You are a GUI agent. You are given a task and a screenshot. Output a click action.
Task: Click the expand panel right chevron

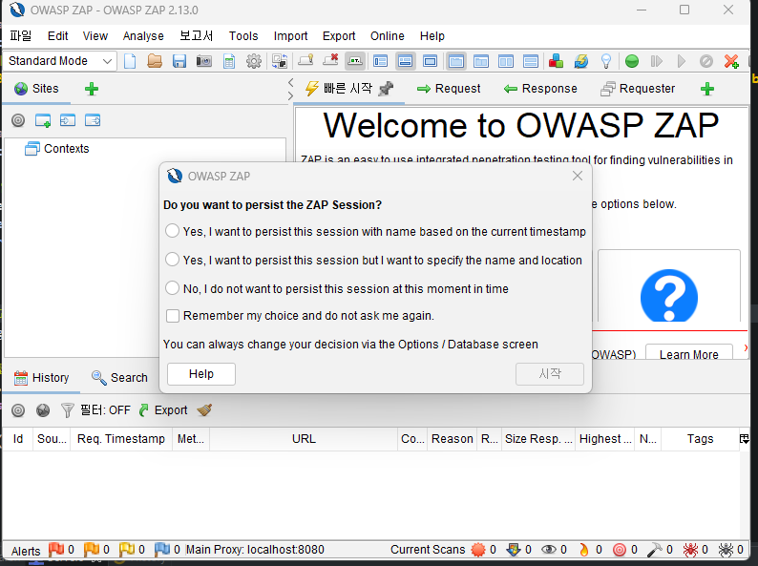click(x=290, y=96)
